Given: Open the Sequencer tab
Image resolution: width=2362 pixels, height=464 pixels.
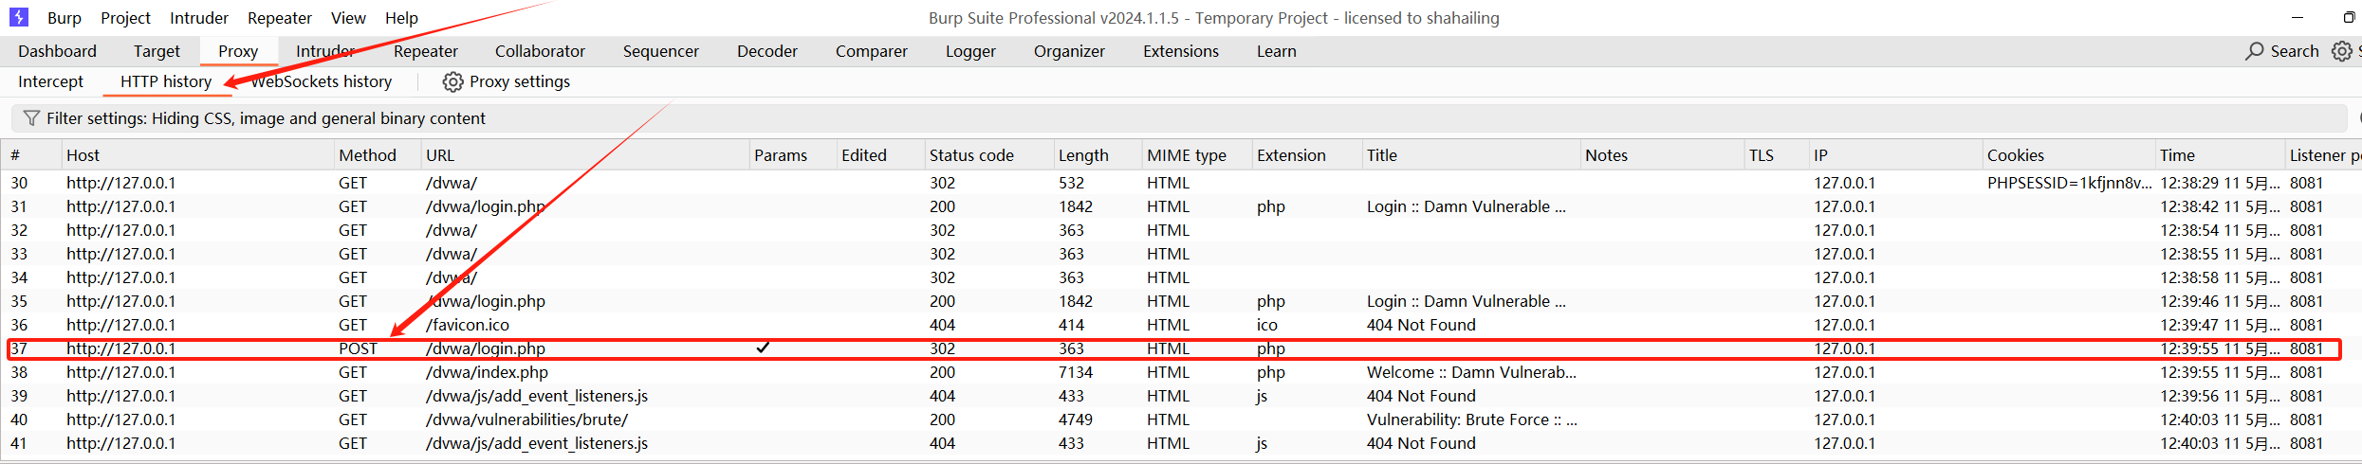Looking at the screenshot, I should coord(661,51).
